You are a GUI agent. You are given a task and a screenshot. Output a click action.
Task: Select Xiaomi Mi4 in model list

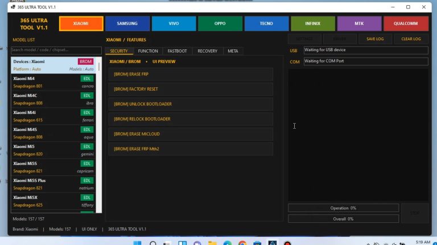tap(53, 82)
